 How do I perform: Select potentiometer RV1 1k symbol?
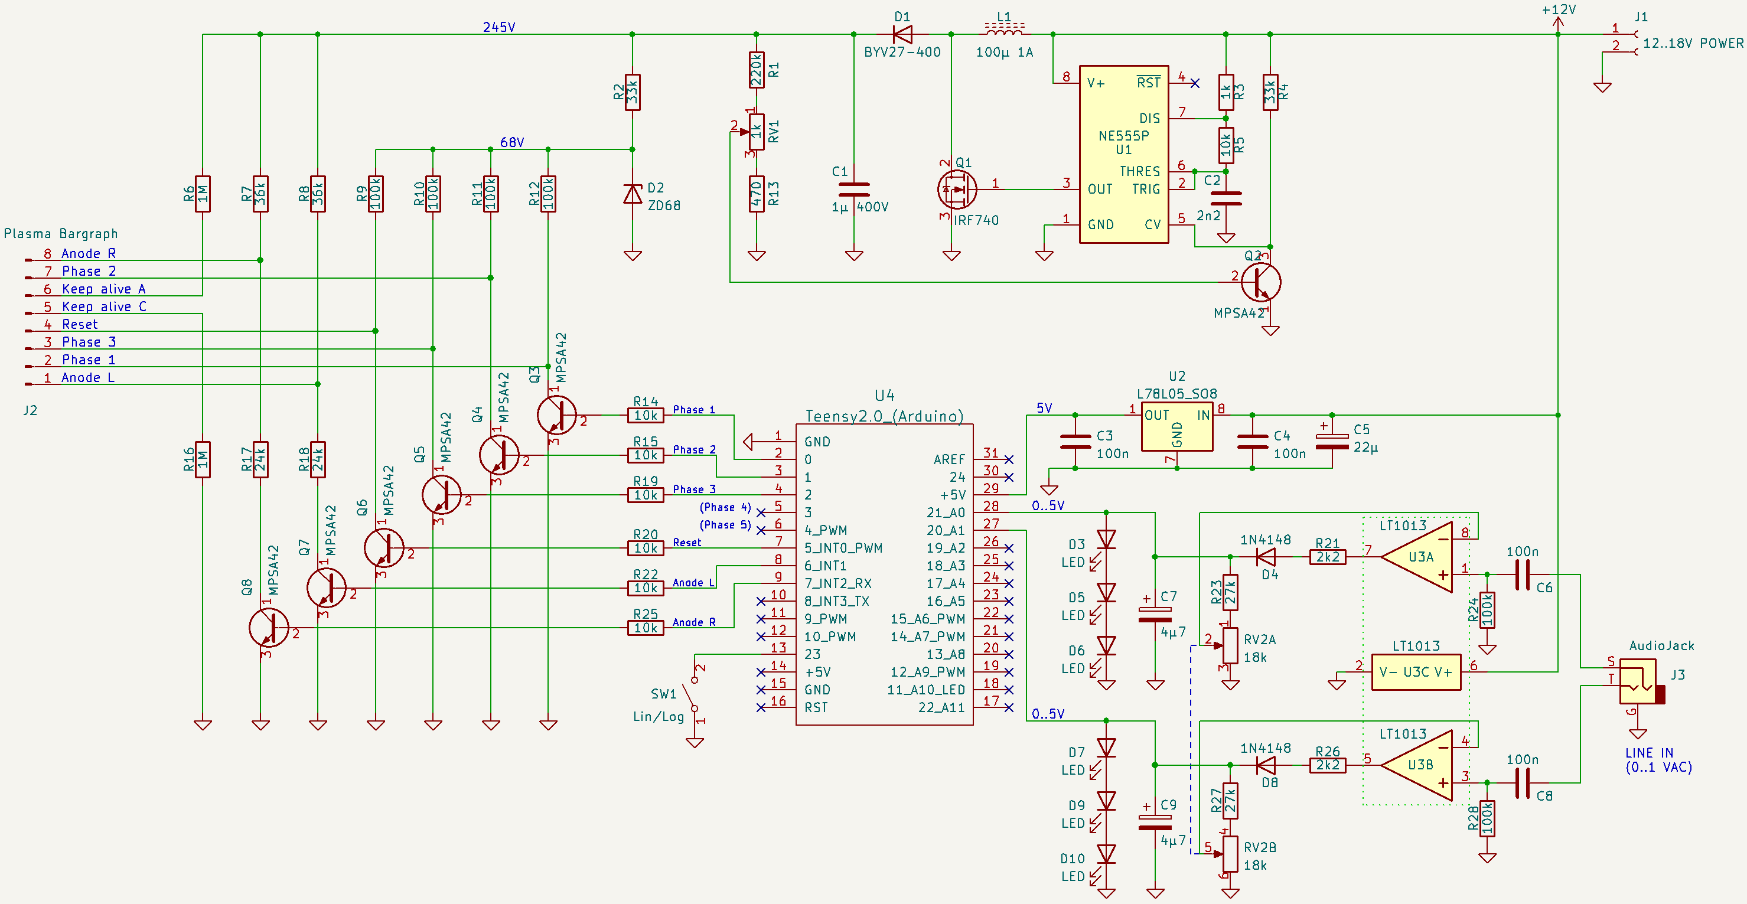click(756, 132)
